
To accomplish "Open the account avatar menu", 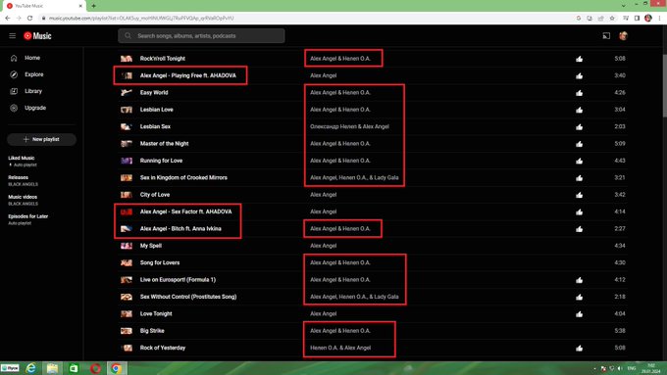I will [x=623, y=36].
